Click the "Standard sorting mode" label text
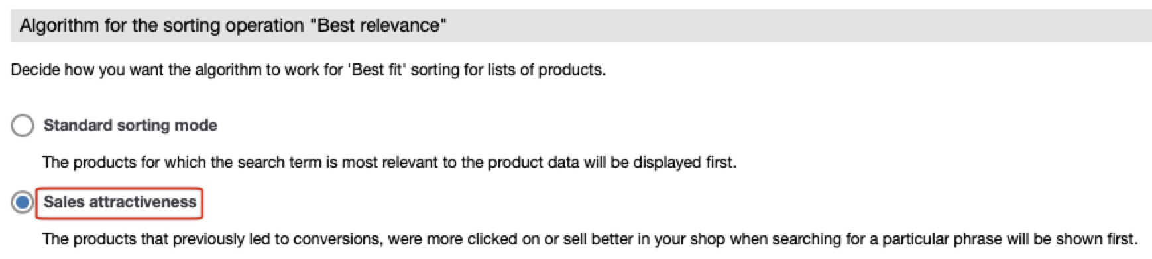Viewport: 1152px width, 259px height. tap(131, 126)
